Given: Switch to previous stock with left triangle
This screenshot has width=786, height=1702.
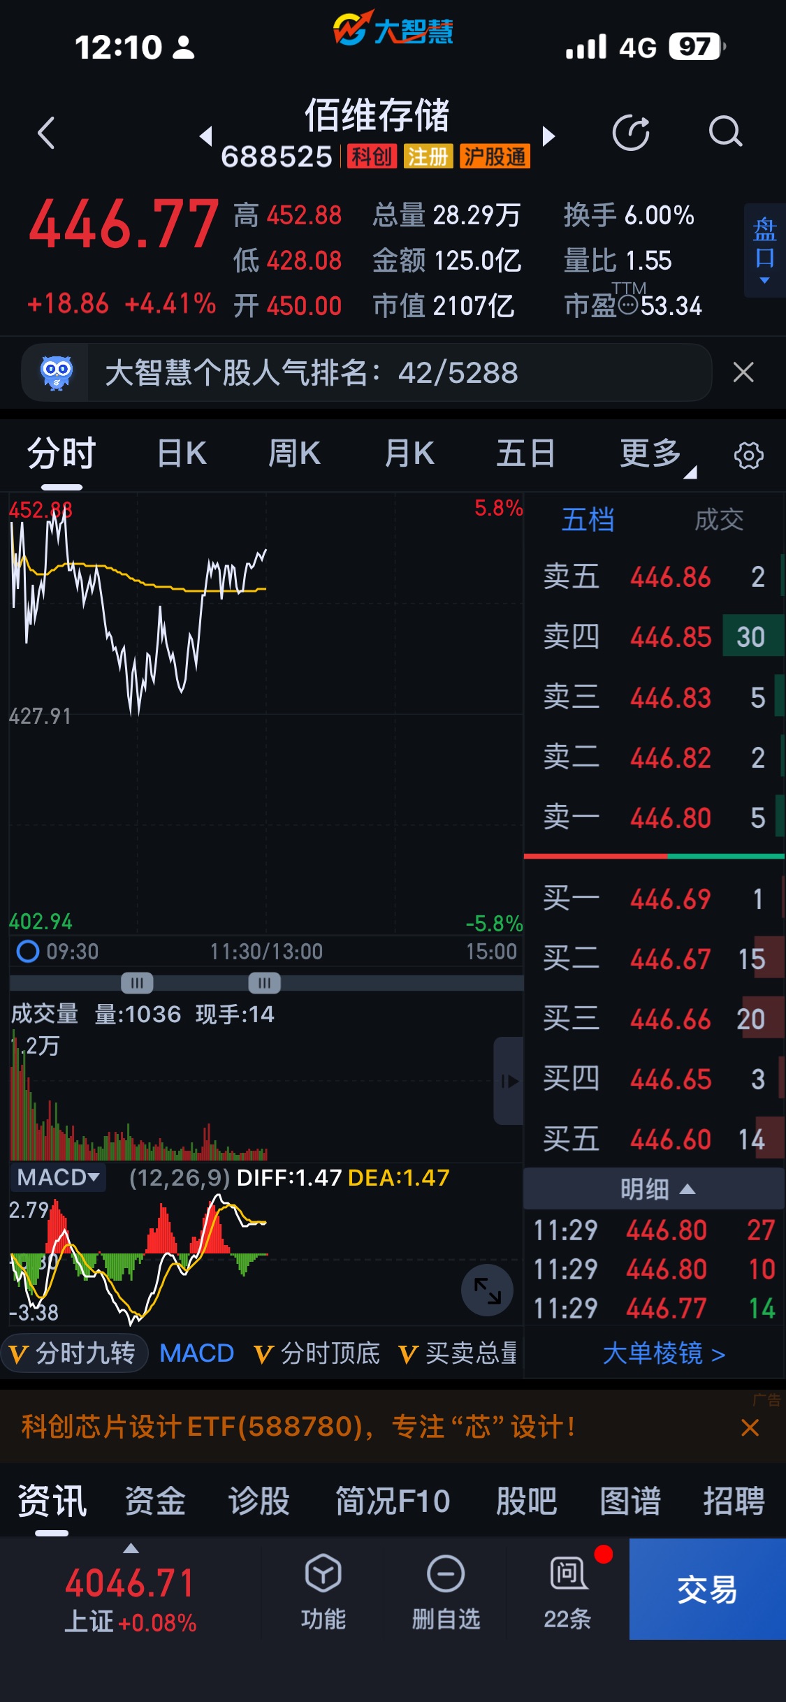Looking at the screenshot, I should 205,136.
